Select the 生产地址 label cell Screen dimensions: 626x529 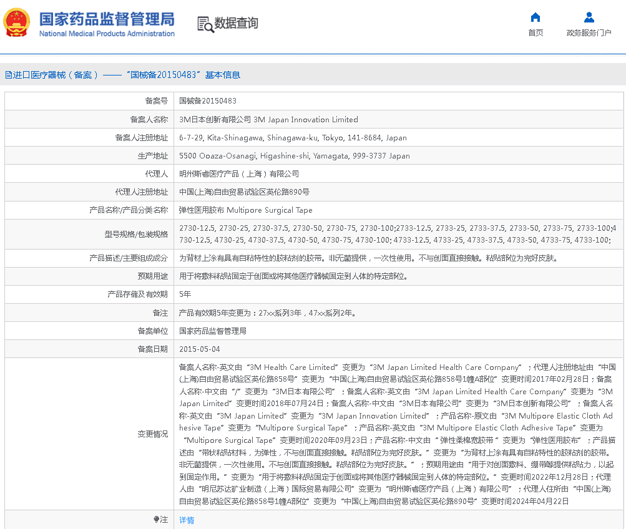pyautogui.click(x=89, y=155)
